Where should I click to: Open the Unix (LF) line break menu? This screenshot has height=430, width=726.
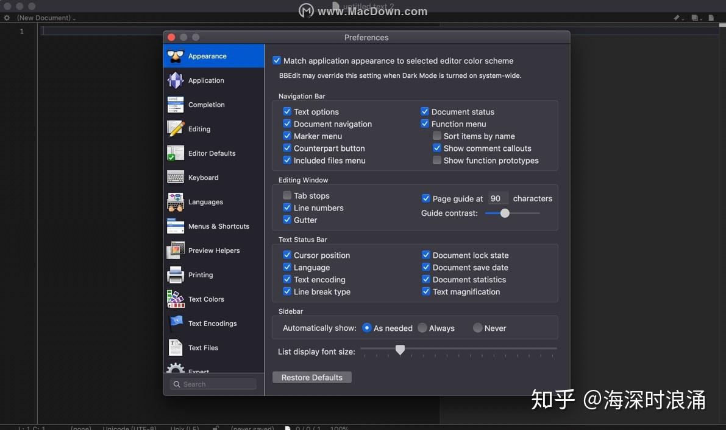pos(184,427)
